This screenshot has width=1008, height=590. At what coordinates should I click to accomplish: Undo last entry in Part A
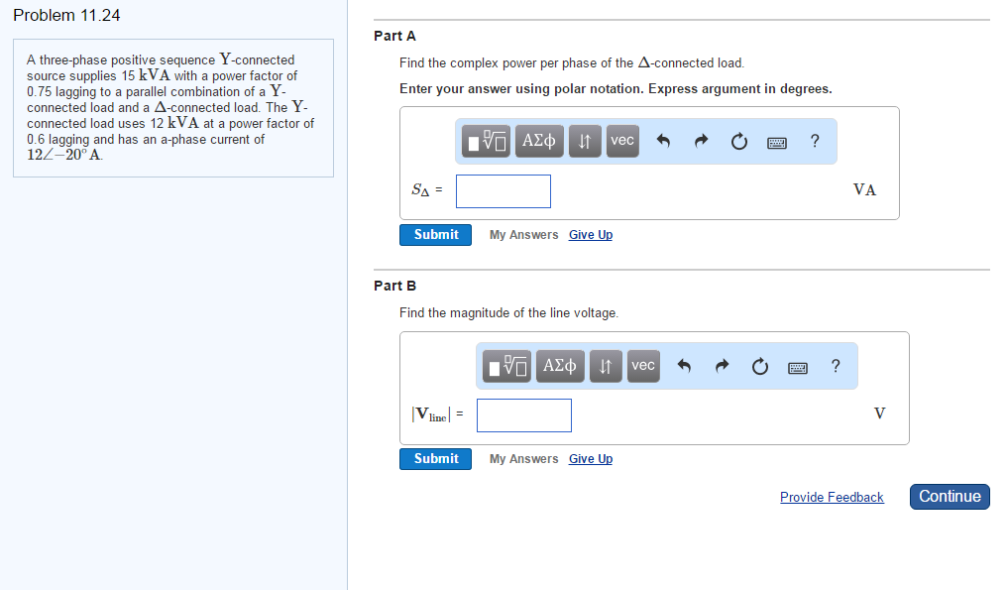click(663, 142)
